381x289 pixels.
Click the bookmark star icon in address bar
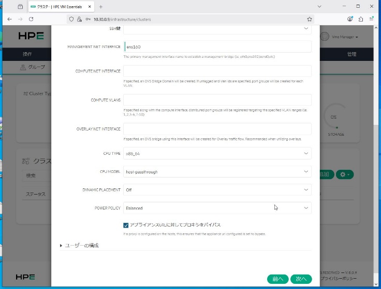[x=310, y=19]
